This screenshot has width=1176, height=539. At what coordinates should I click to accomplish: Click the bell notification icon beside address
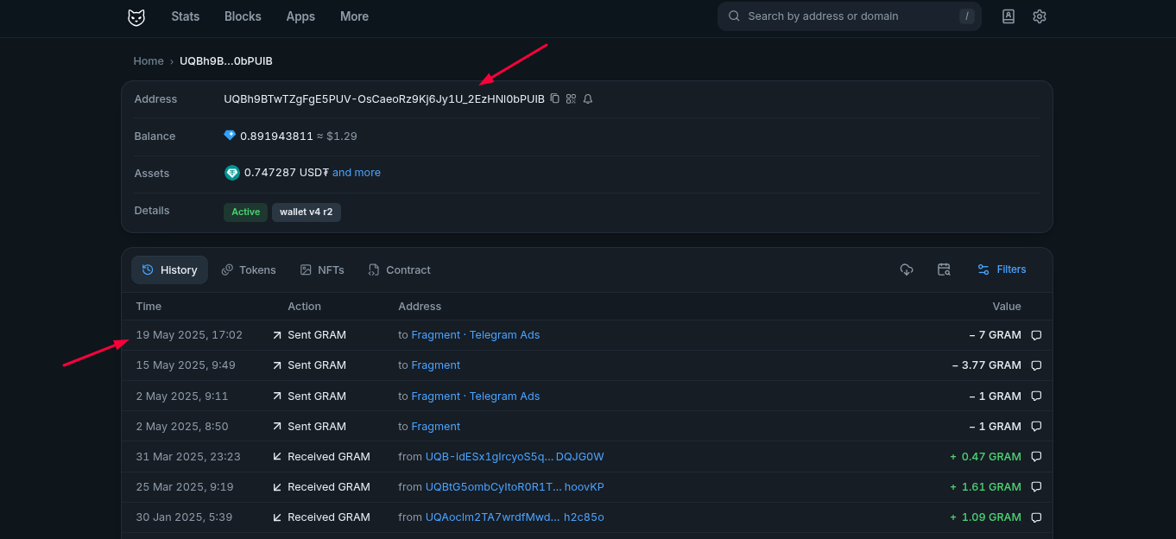point(588,99)
